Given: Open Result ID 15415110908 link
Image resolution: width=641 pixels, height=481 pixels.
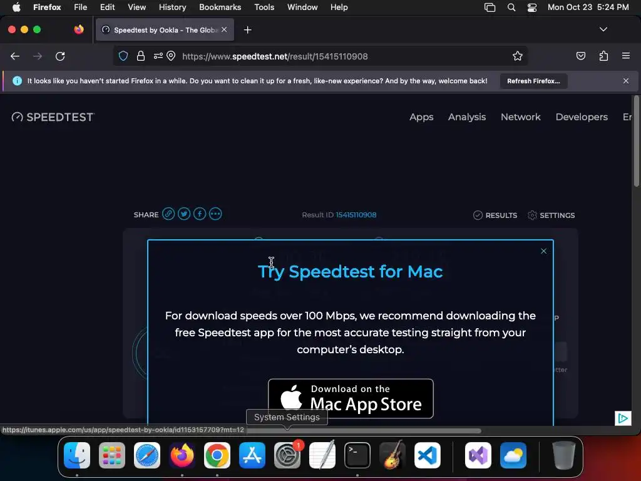Looking at the screenshot, I should (356, 215).
